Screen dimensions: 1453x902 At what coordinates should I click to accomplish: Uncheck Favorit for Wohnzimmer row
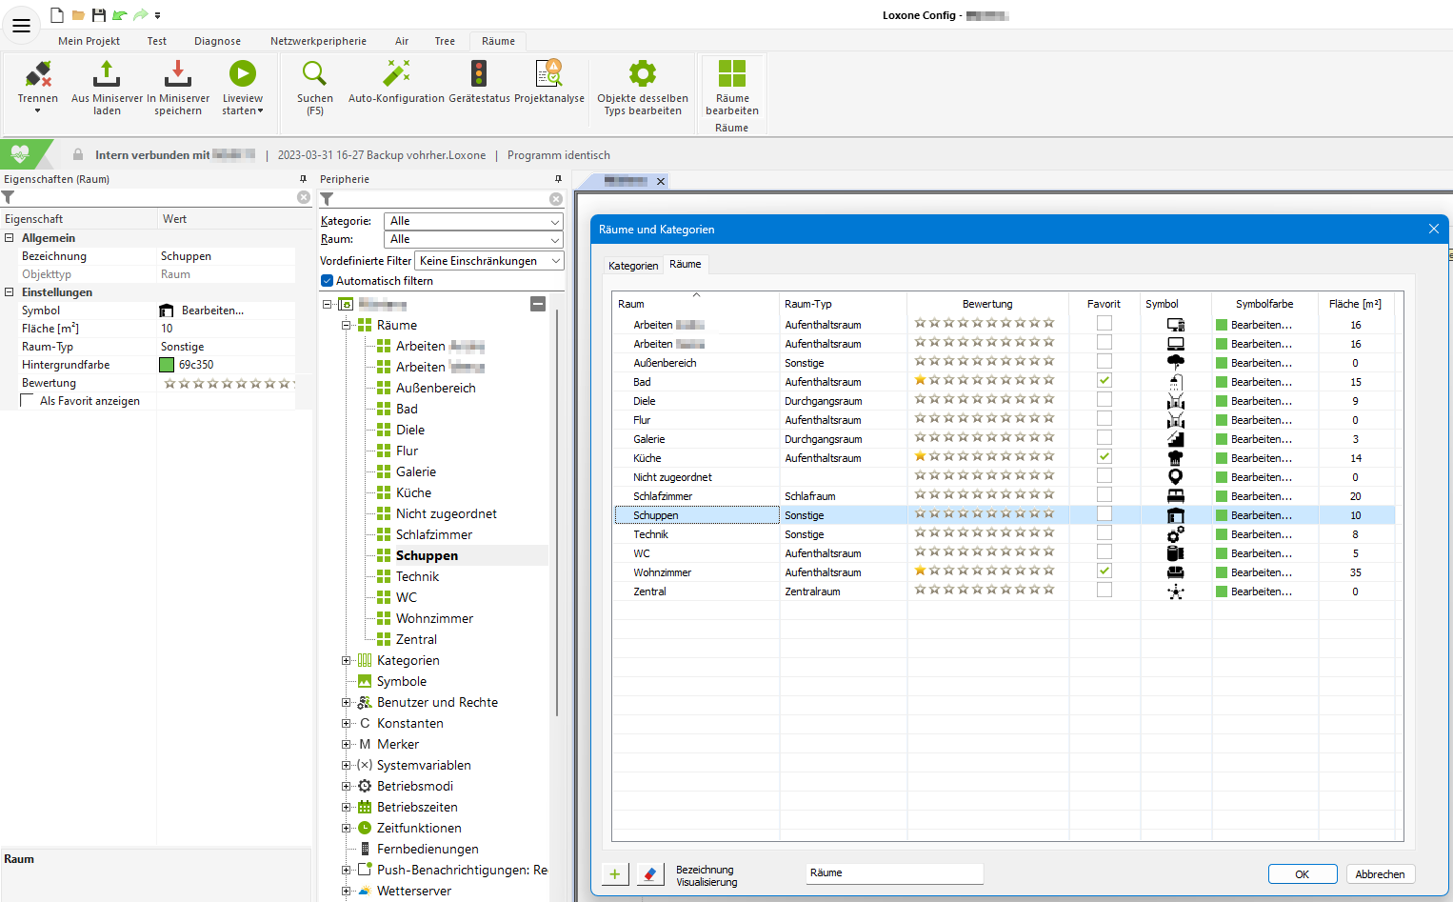pos(1105,571)
